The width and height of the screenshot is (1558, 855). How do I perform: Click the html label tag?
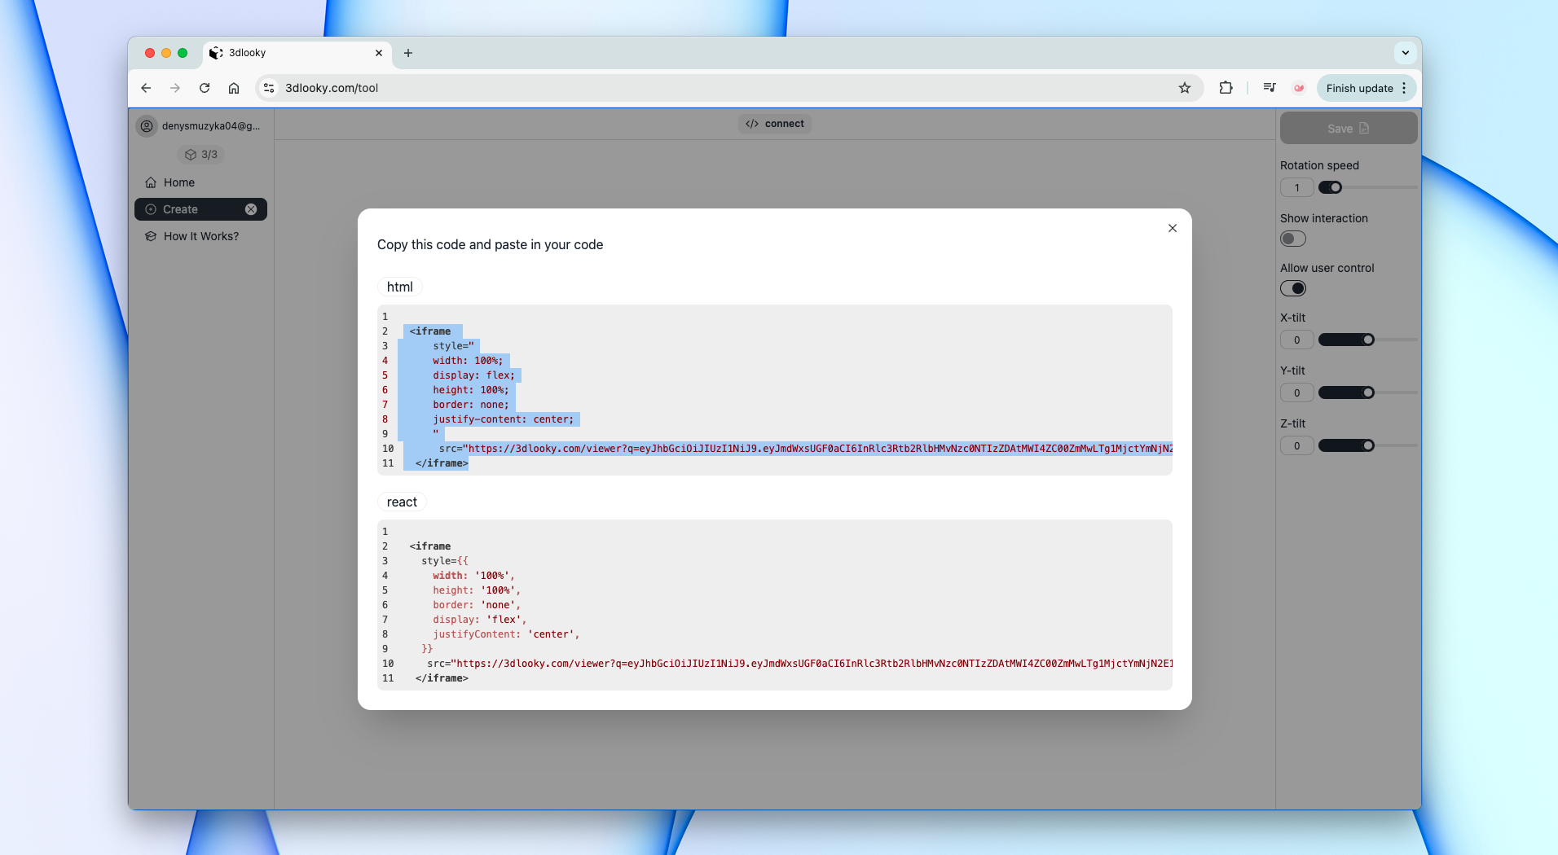399,287
